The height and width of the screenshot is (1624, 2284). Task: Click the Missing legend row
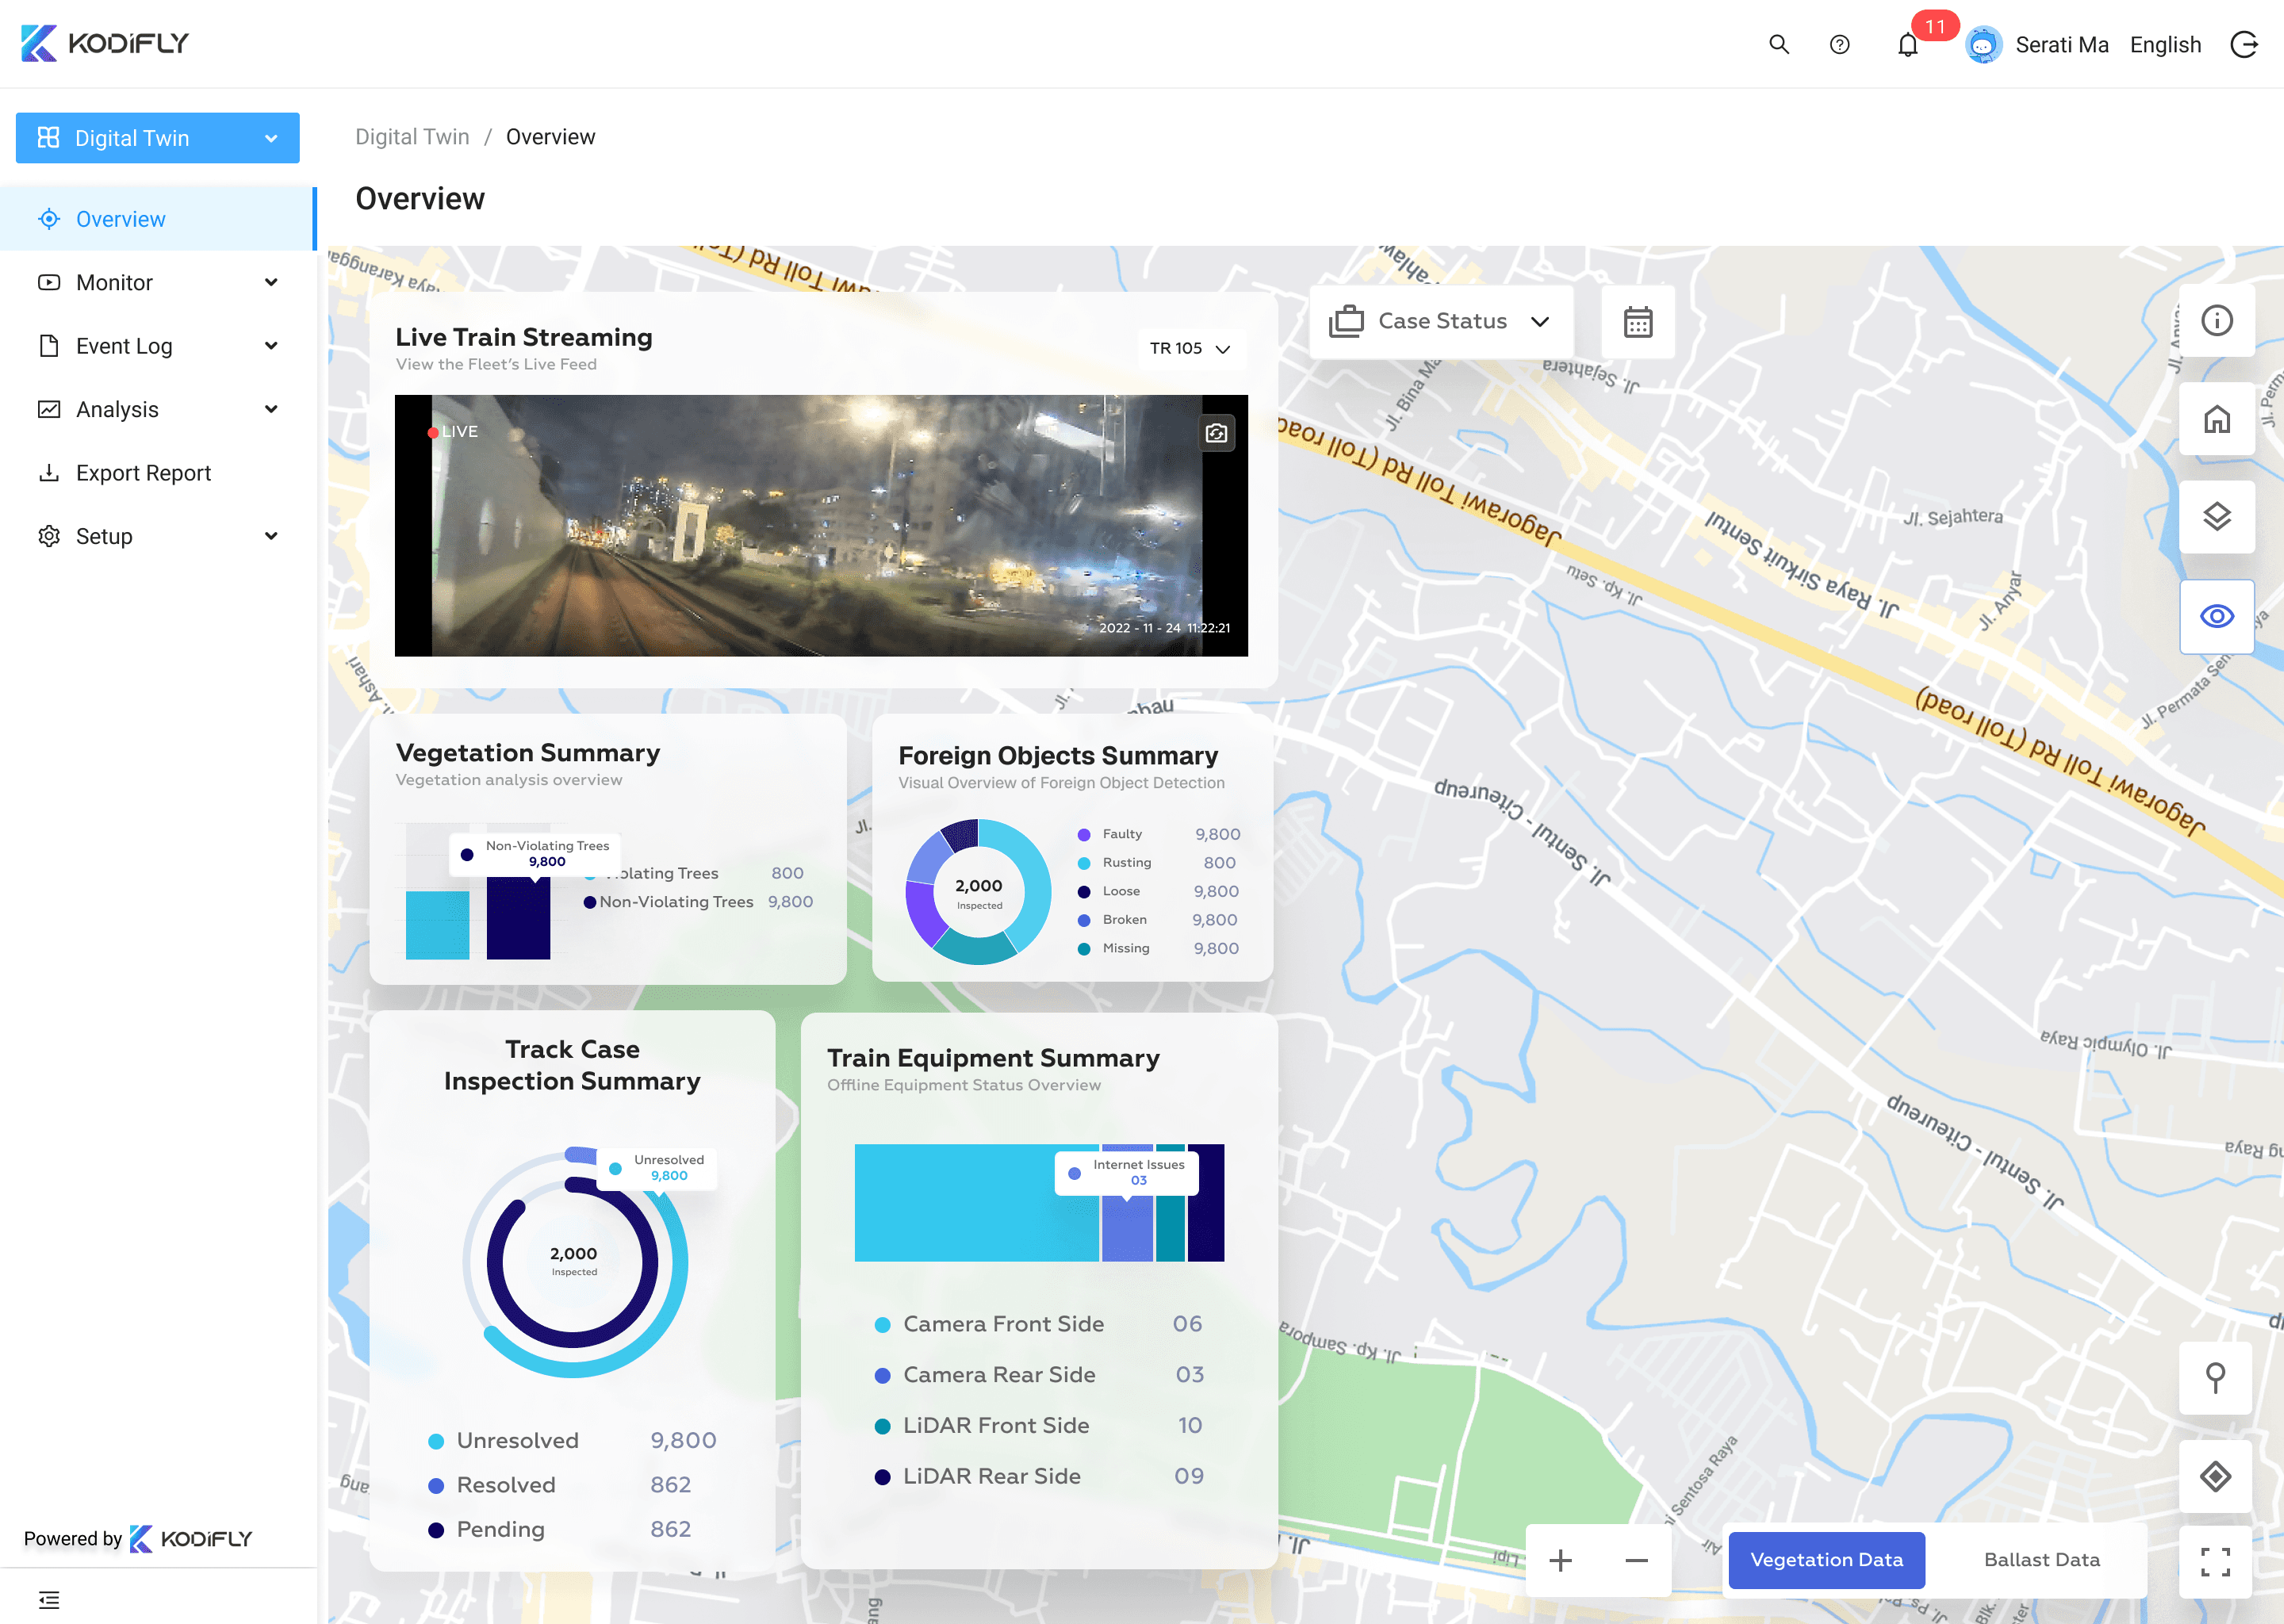(x=1158, y=948)
